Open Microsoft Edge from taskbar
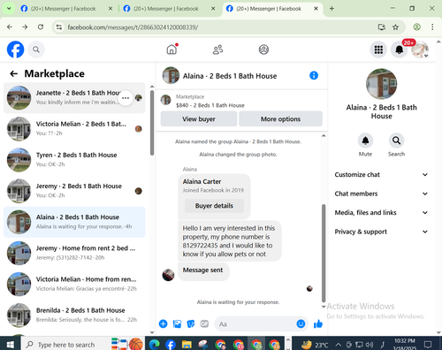Screen dimensions: 442x350 click(x=155, y=345)
